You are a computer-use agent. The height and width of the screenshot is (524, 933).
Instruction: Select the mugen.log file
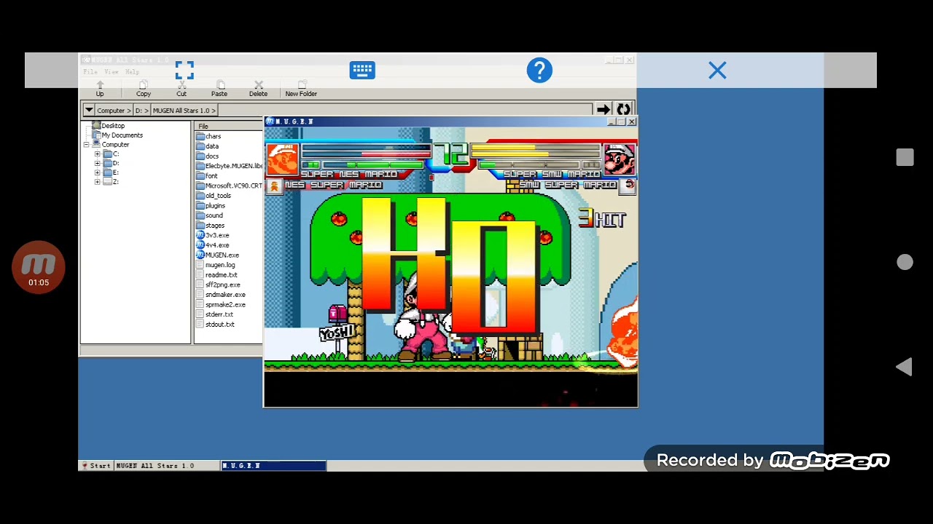click(x=215, y=265)
